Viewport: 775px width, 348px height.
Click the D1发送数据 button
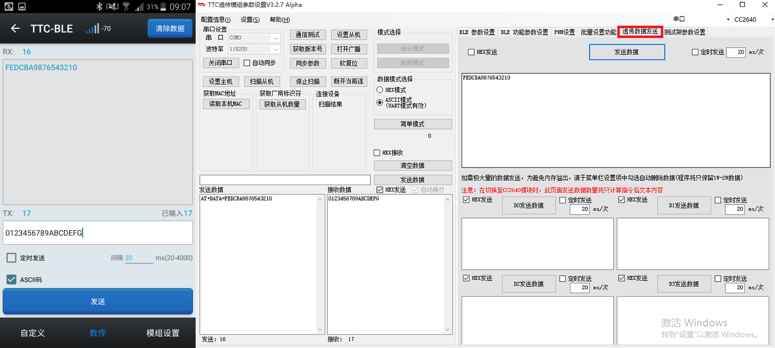[x=684, y=205]
